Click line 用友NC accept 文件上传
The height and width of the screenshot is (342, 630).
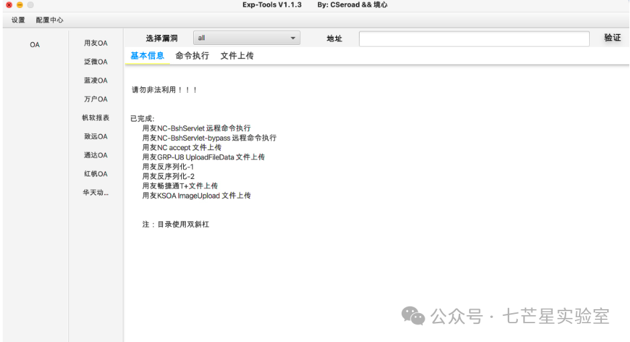182,148
